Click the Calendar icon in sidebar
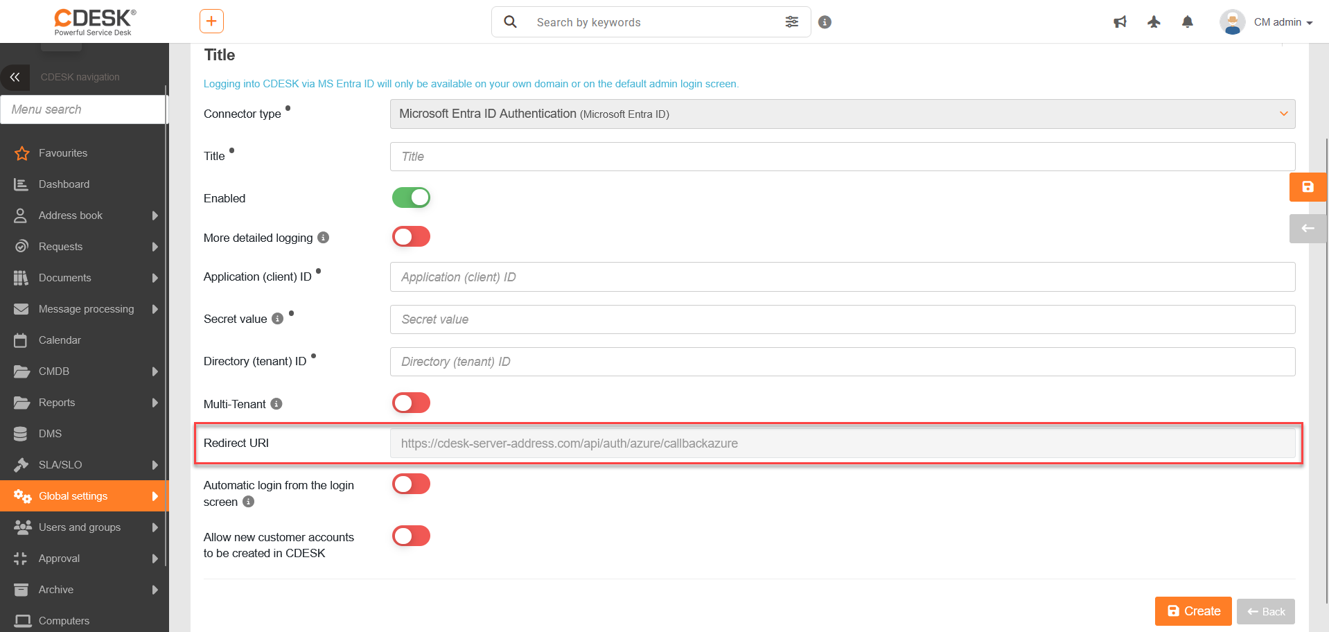This screenshot has width=1329, height=632. coord(21,340)
